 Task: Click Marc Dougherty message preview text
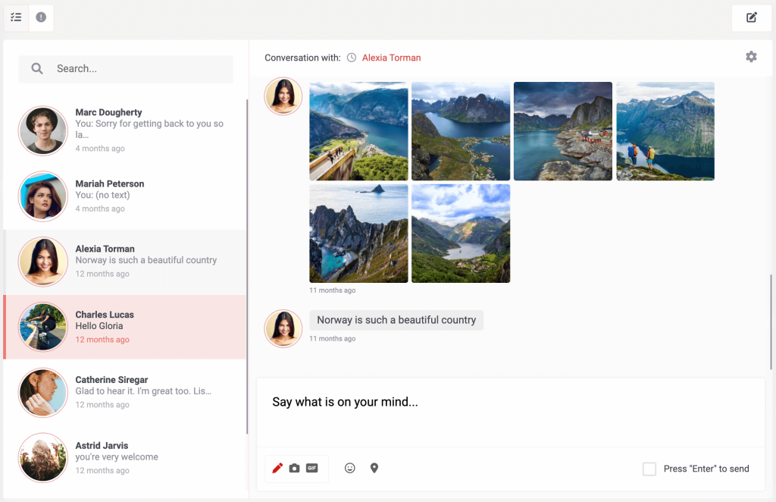[149, 129]
